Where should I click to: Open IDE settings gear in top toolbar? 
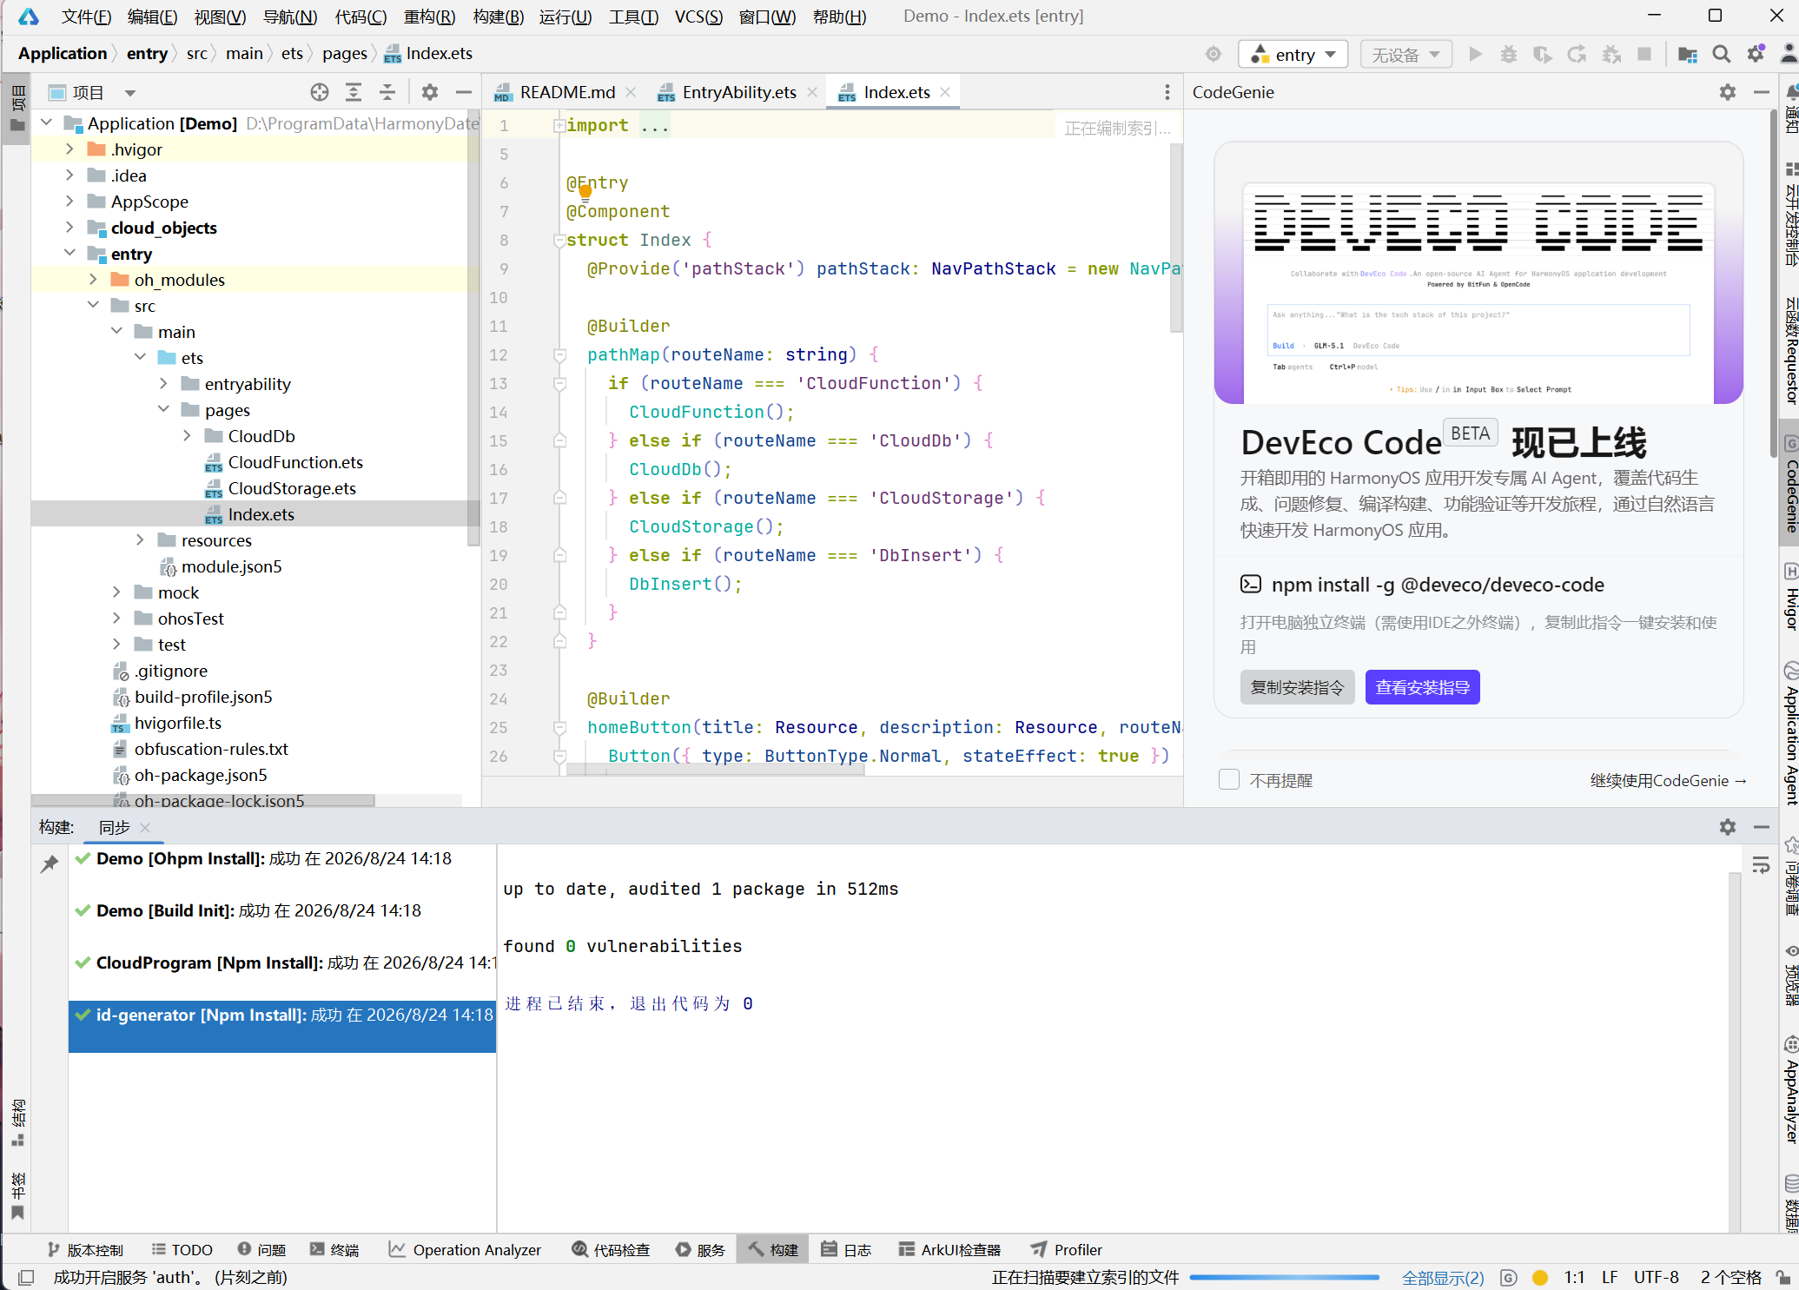1756,55
